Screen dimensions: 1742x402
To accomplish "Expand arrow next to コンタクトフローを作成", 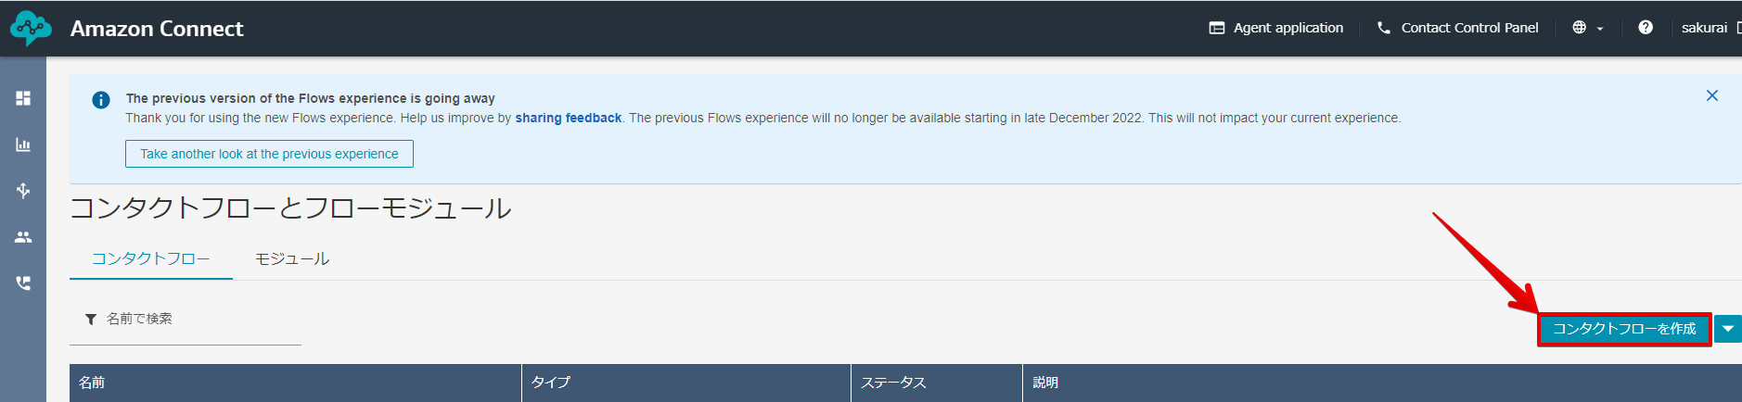I will pyautogui.click(x=1728, y=329).
